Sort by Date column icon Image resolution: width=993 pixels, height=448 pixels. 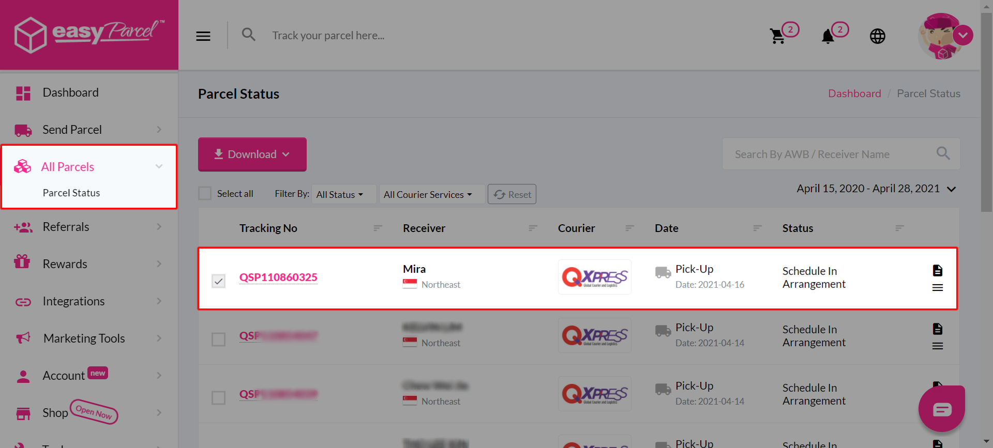coord(758,228)
